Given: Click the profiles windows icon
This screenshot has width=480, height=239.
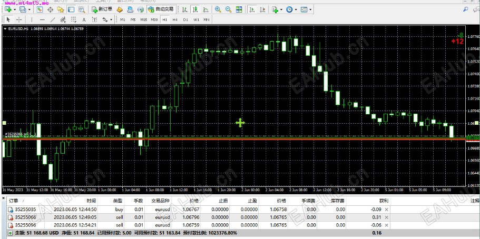Looking at the screenshot, I should (x=23, y=9).
